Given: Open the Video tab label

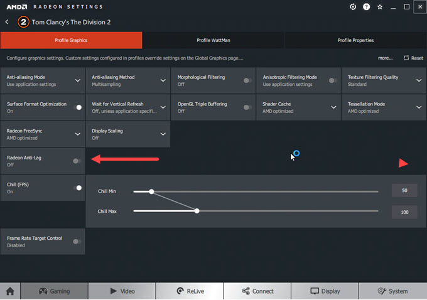Looking at the screenshot, I should (x=127, y=291).
